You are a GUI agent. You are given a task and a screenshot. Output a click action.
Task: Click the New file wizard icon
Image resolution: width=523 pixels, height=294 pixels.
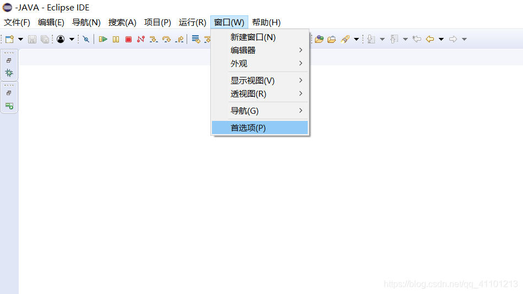point(10,39)
